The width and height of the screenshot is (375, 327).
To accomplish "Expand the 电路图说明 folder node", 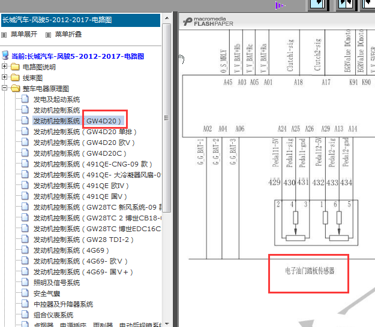I will (x=4, y=66).
